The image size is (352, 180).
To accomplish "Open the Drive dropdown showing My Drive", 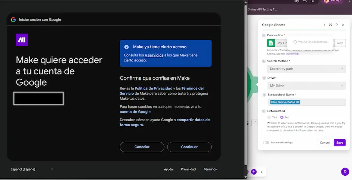I will click(x=306, y=85).
